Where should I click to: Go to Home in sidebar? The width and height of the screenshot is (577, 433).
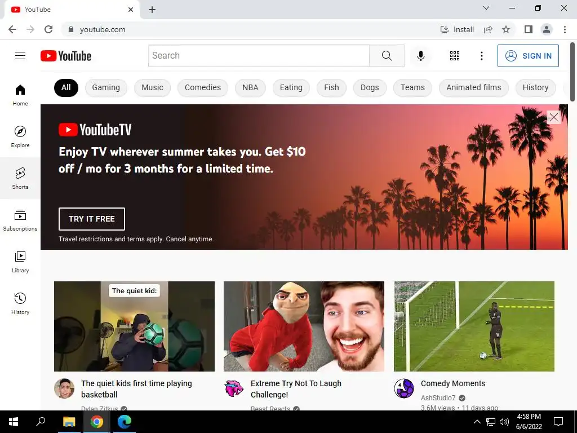tap(20, 95)
